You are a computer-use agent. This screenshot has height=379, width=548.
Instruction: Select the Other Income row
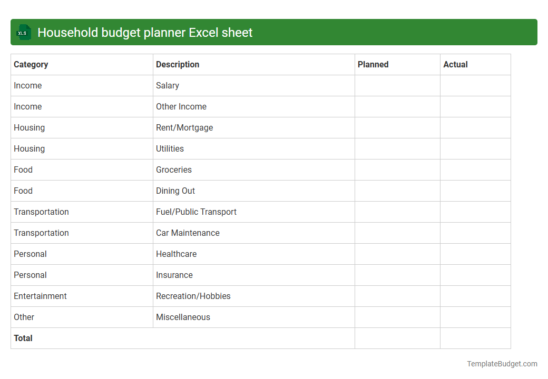[x=181, y=106]
